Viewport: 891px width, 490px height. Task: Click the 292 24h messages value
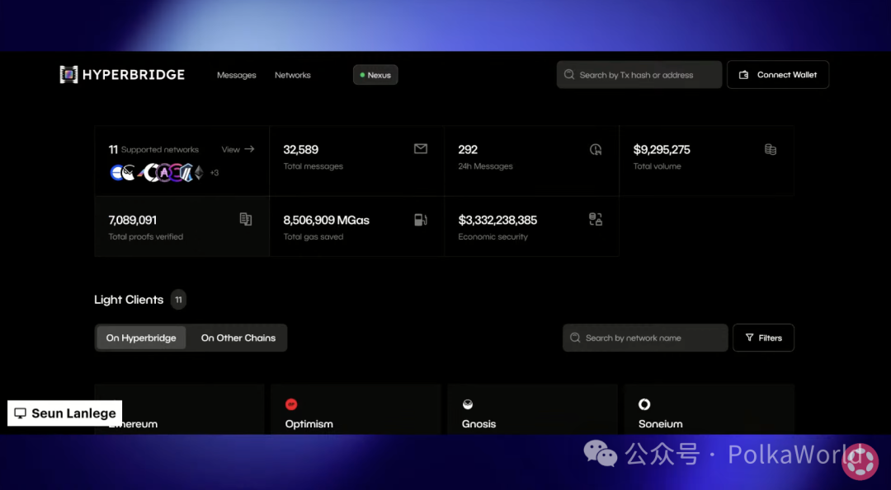[468, 150]
